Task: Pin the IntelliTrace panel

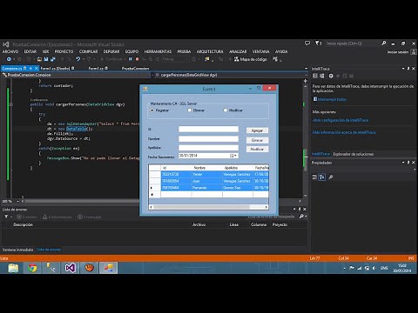Action: tap(408, 69)
